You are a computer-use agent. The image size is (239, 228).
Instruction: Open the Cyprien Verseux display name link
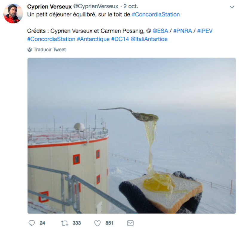click(x=49, y=7)
